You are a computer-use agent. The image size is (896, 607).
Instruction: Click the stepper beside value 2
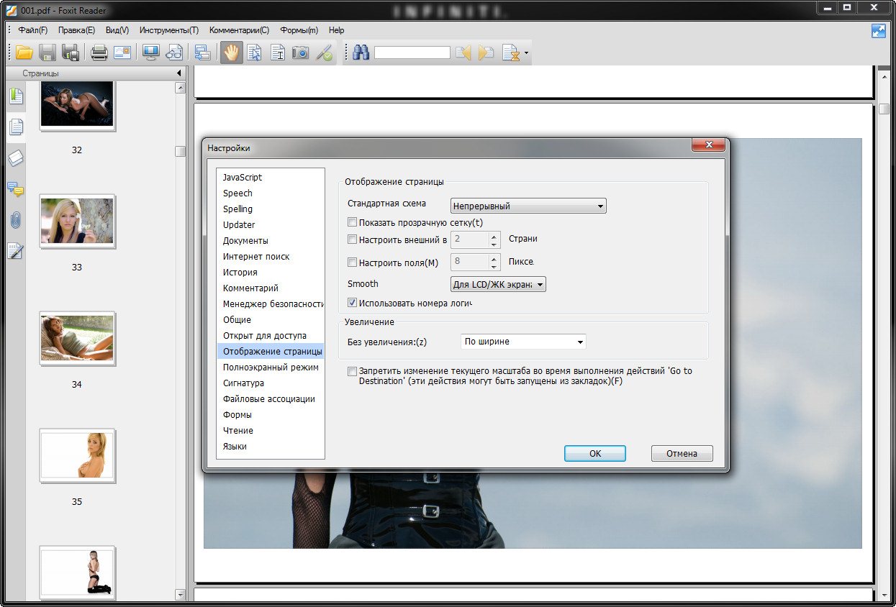pyautogui.click(x=494, y=239)
